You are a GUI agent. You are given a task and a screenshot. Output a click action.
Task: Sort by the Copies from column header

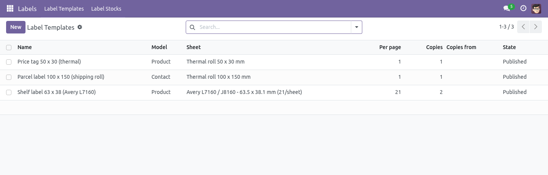coord(461,47)
